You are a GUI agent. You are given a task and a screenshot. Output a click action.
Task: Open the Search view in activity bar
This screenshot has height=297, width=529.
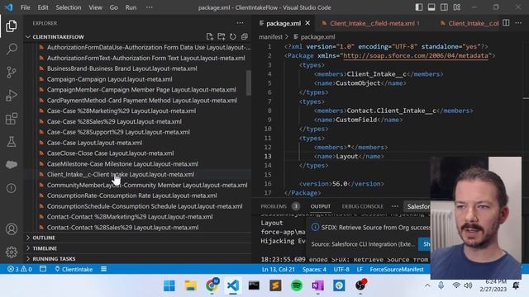[12, 49]
